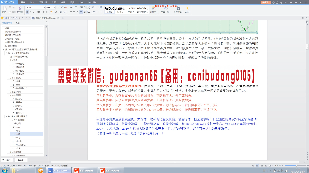Decrease paragraph indent
The image size is (309, 173).
[x=81, y=7]
